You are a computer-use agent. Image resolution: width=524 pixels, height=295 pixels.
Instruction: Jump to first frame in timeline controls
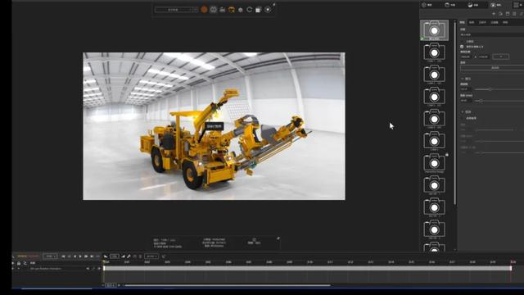pyautogui.click(x=63, y=256)
